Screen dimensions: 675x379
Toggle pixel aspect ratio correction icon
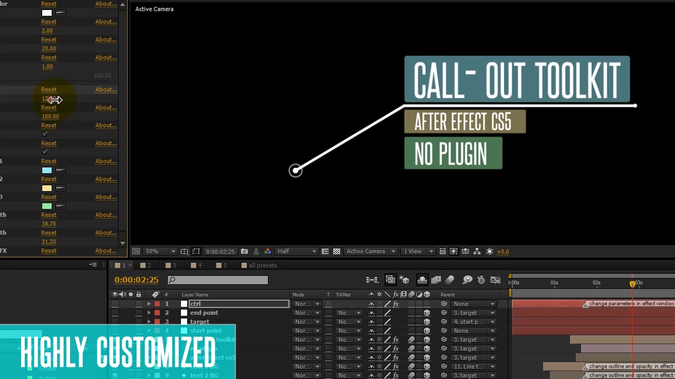click(x=442, y=252)
